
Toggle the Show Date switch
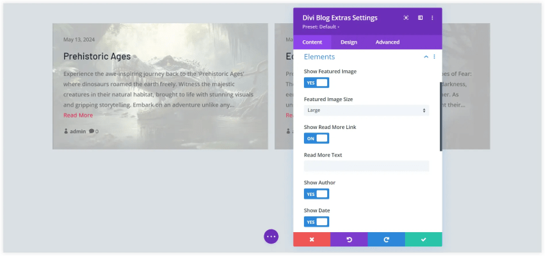pyautogui.click(x=316, y=222)
